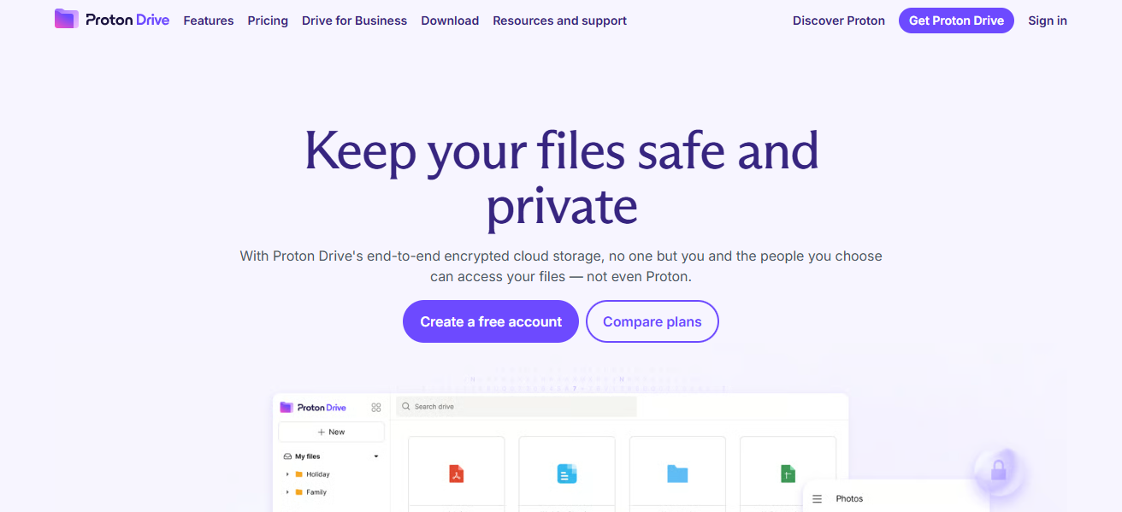Click the magnifier icon in Search drive
The image size is (1122, 512).
point(407,407)
